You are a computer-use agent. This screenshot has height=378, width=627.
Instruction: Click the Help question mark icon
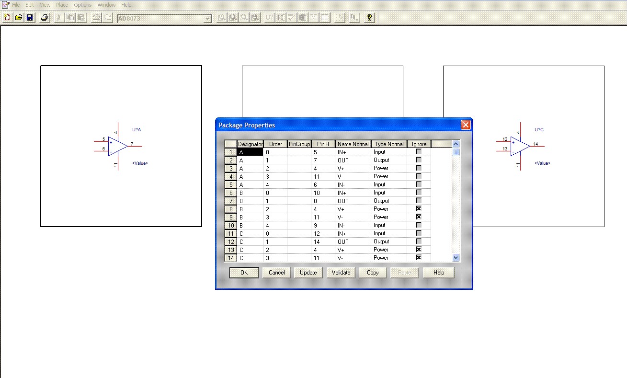click(369, 18)
